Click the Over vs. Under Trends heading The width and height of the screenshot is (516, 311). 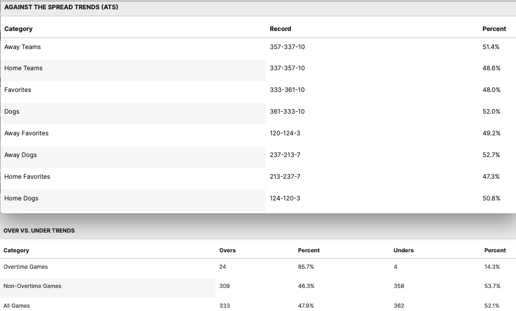39,231
